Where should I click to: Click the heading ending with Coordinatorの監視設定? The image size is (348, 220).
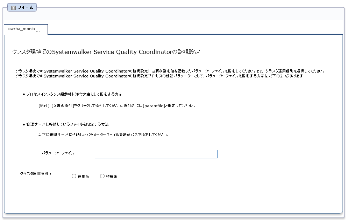click(106, 52)
